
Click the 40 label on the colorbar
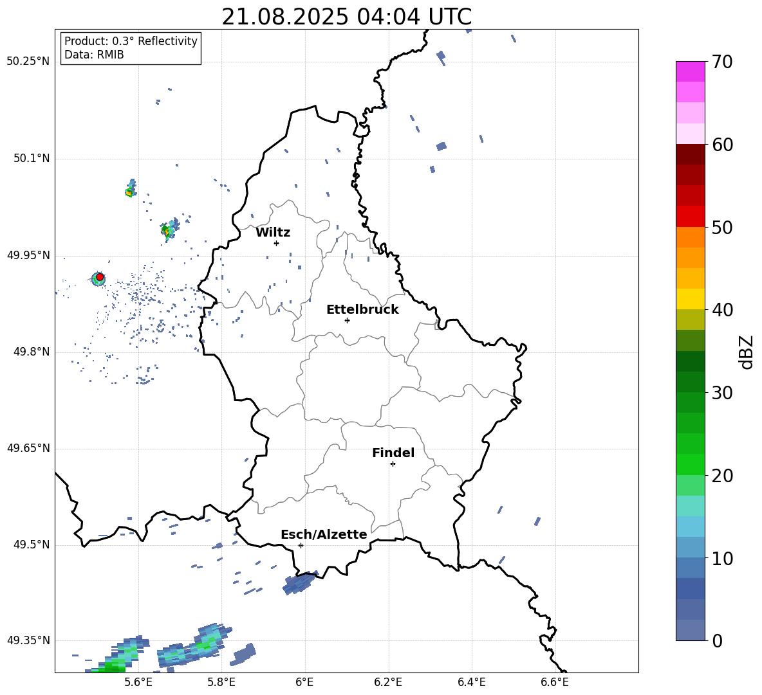coord(722,310)
